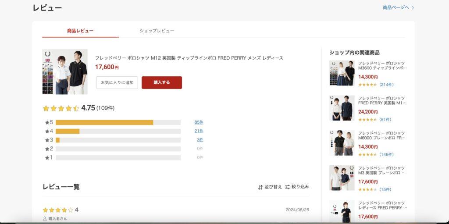
Task: Click the 購入者さん user icon
Action: point(44,219)
